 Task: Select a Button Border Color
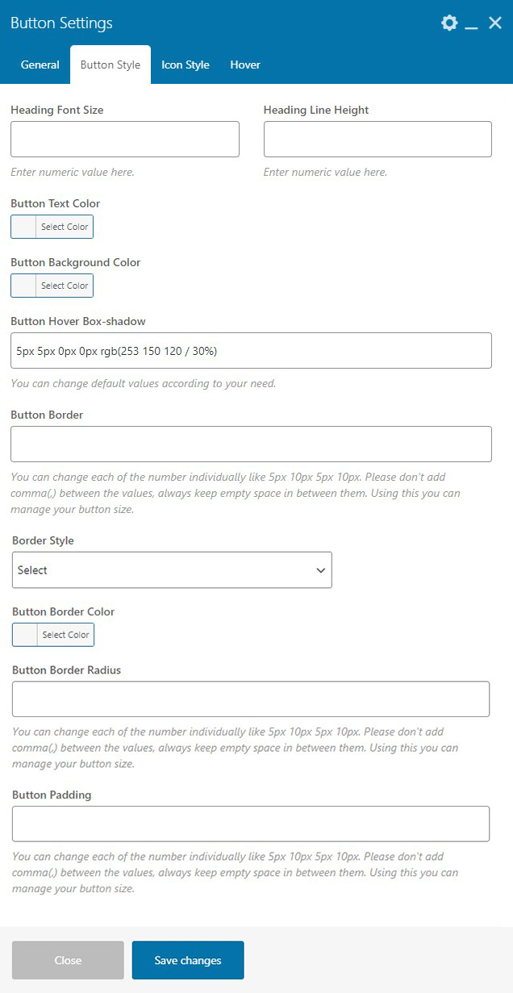click(x=53, y=635)
